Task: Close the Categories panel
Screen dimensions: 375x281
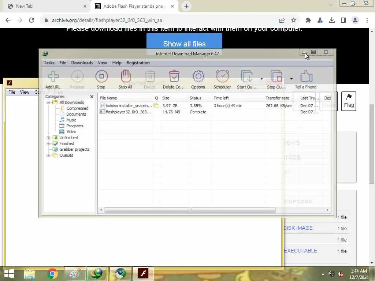Action: coord(92,97)
